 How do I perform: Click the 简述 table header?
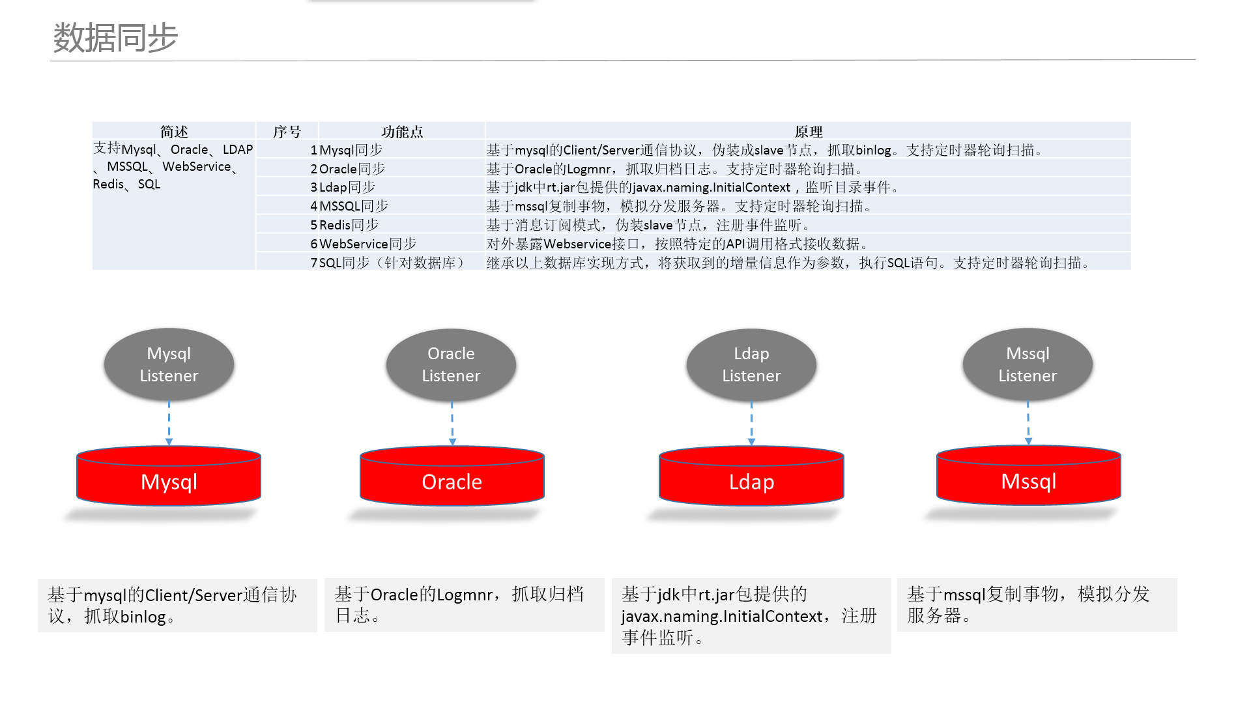click(174, 131)
